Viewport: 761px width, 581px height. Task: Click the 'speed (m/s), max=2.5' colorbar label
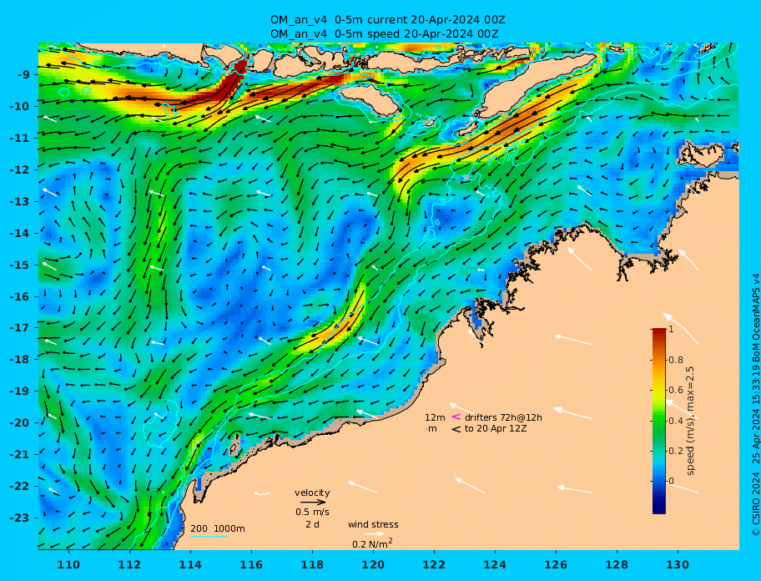click(x=690, y=421)
